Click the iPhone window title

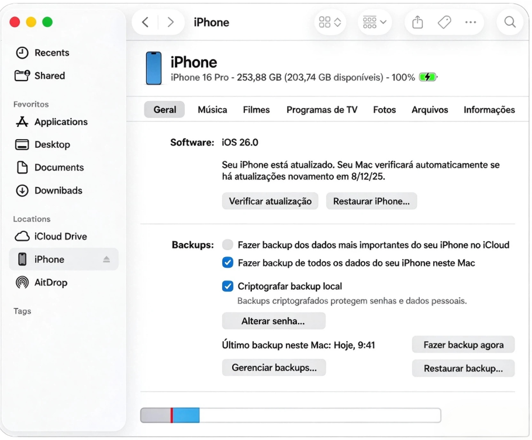pos(212,22)
